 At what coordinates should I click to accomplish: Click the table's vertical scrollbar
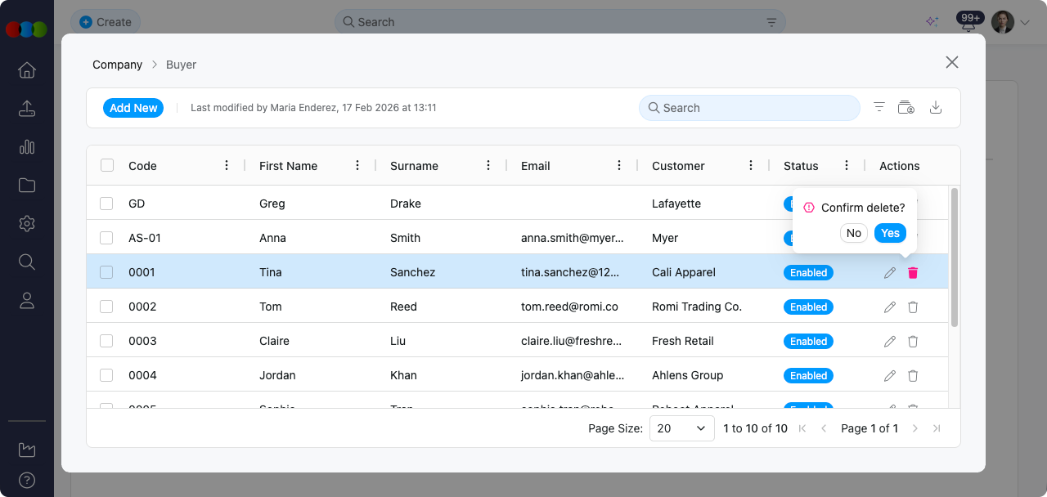(953, 257)
